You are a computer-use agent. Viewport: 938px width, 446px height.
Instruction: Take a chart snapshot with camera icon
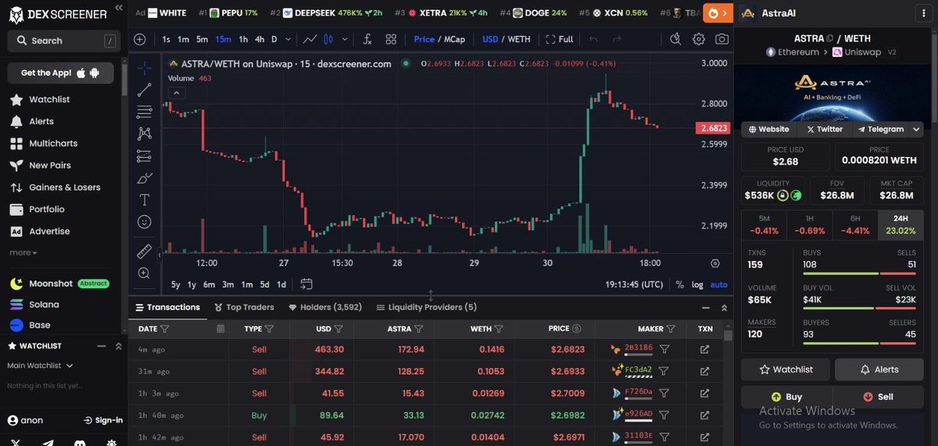[723, 39]
